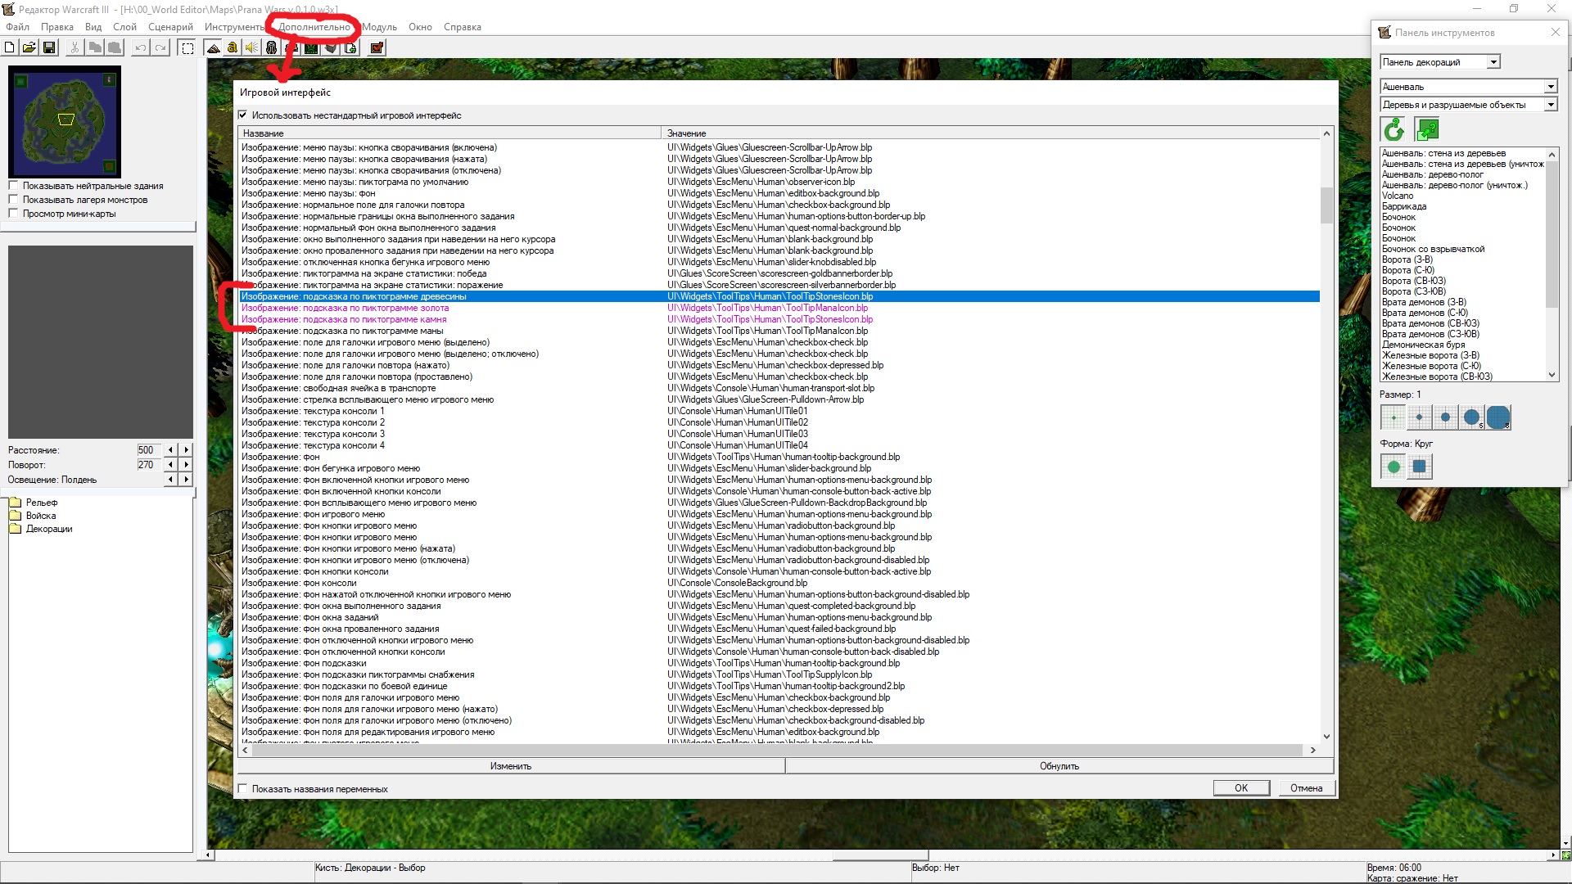Open the Object Editor helmet icon
Screen dimensions: 1572x884
(x=271, y=48)
